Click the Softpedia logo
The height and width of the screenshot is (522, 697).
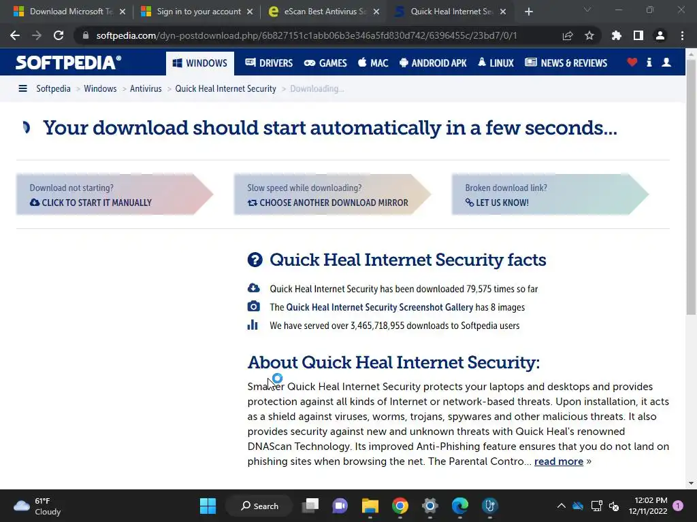(x=68, y=63)
